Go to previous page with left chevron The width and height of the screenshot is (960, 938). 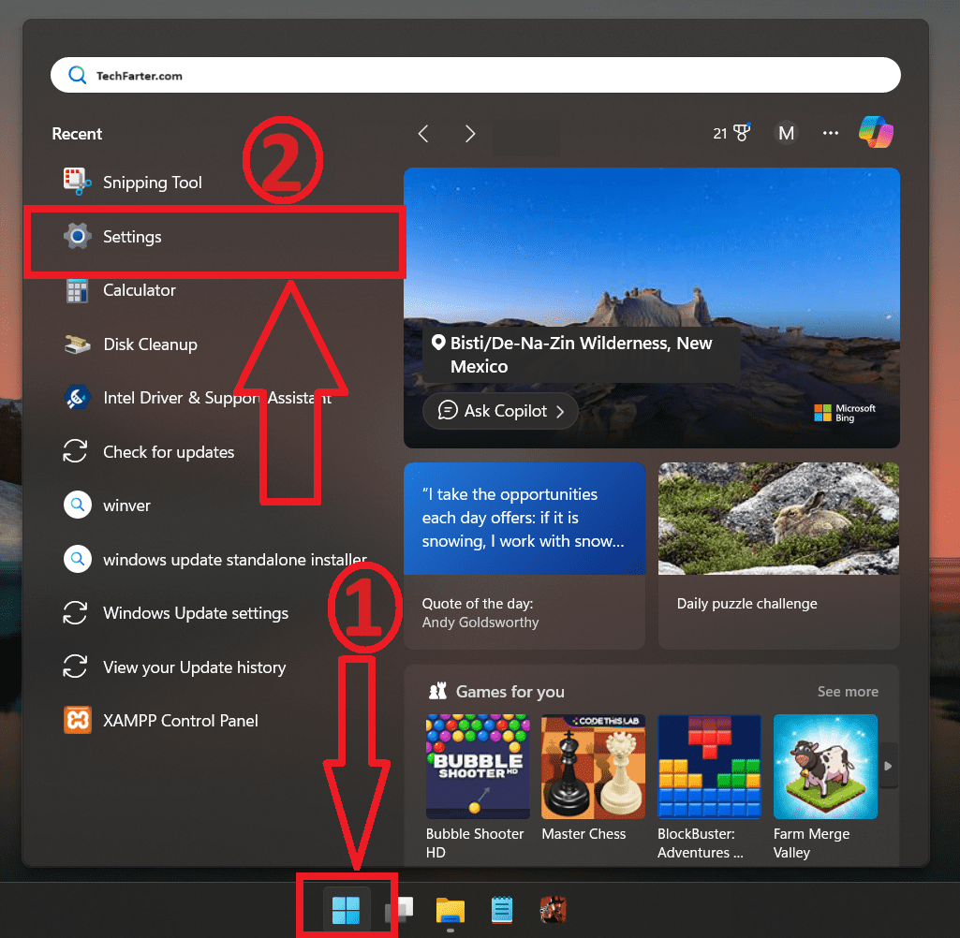click(423, 134)
